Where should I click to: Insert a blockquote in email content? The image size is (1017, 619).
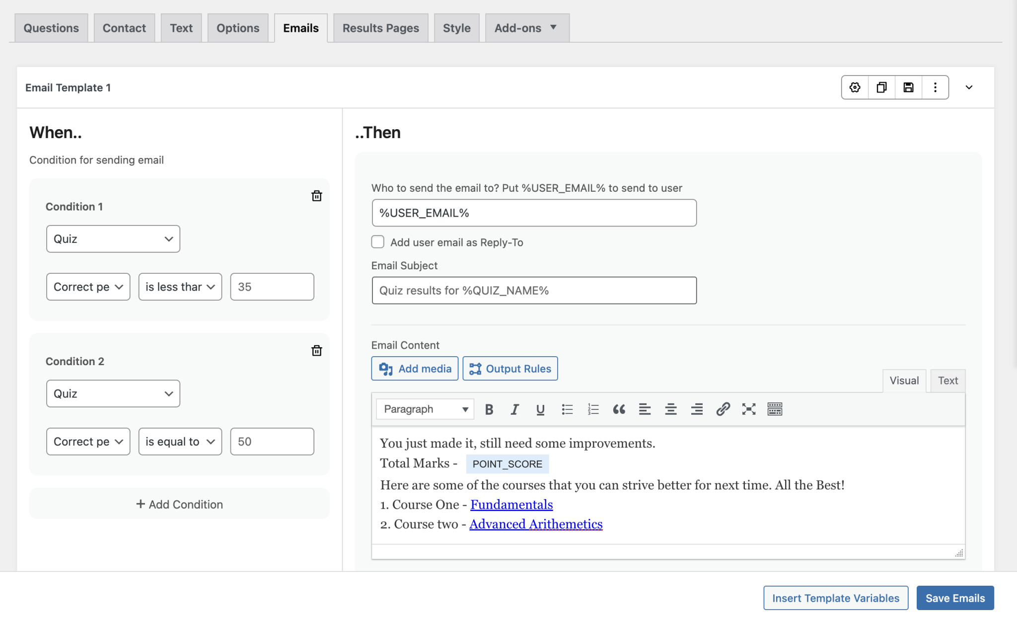tap(619, 409)
